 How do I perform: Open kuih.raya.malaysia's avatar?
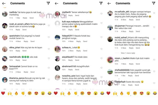57,23
